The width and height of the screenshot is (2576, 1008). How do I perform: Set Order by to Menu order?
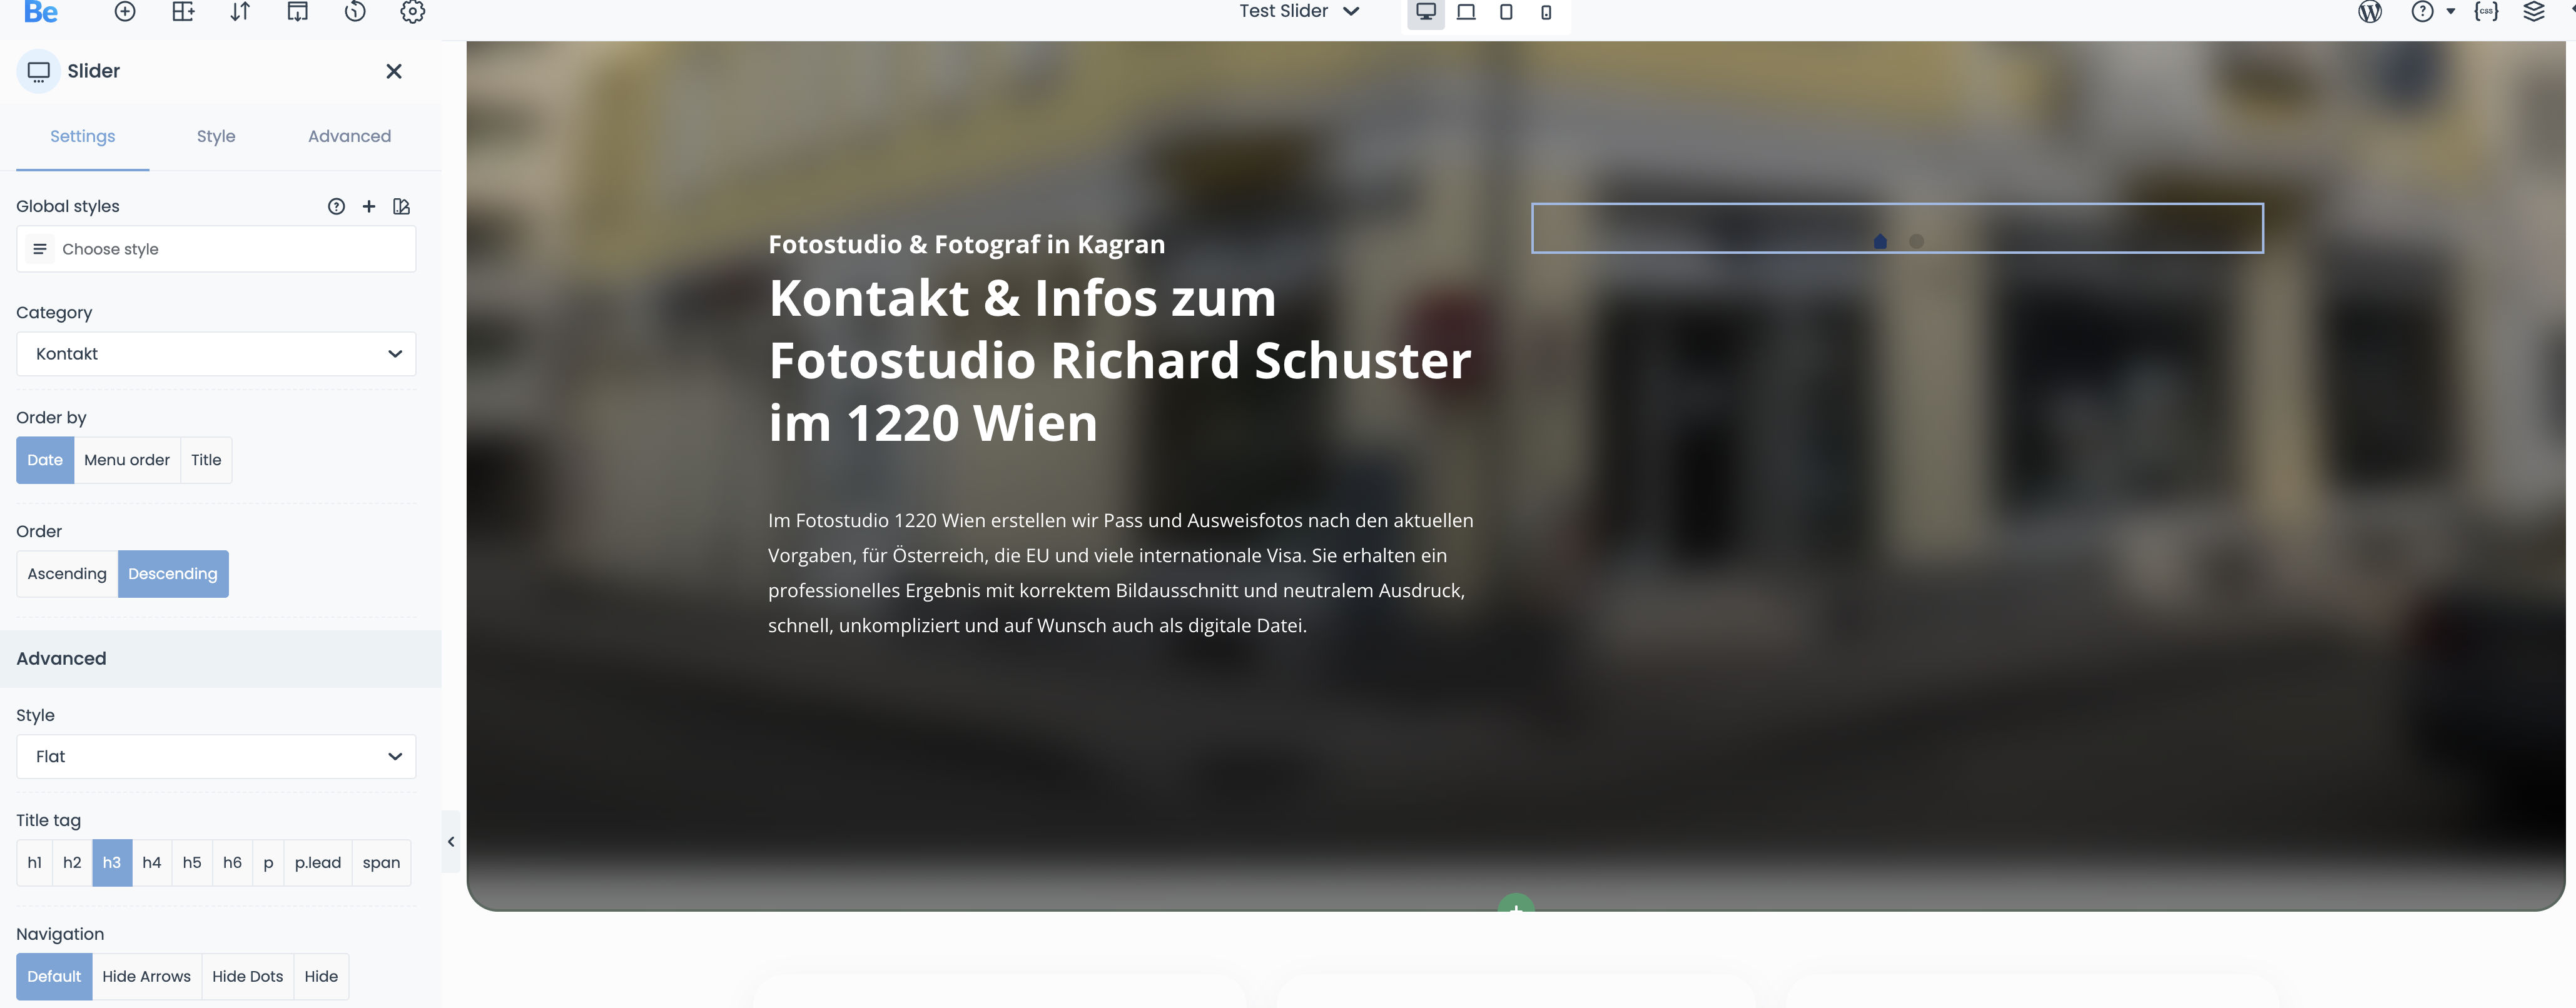click(127, 460)
